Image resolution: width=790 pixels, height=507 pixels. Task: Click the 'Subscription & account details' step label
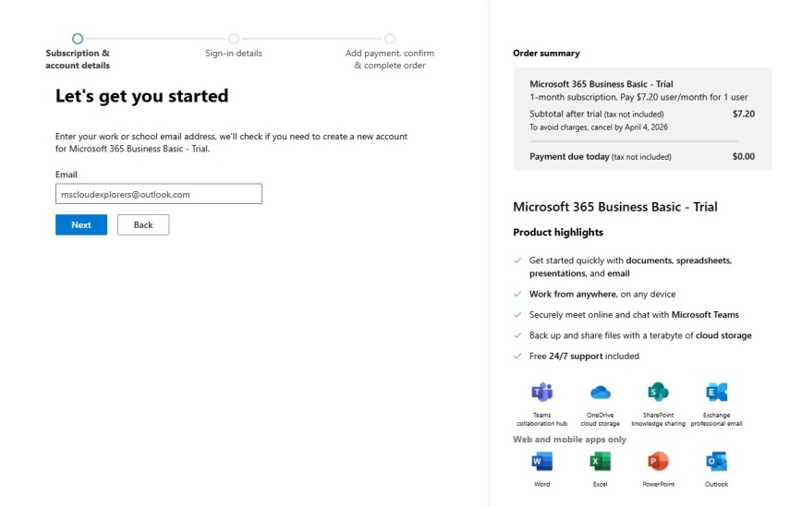pos(78,59)
